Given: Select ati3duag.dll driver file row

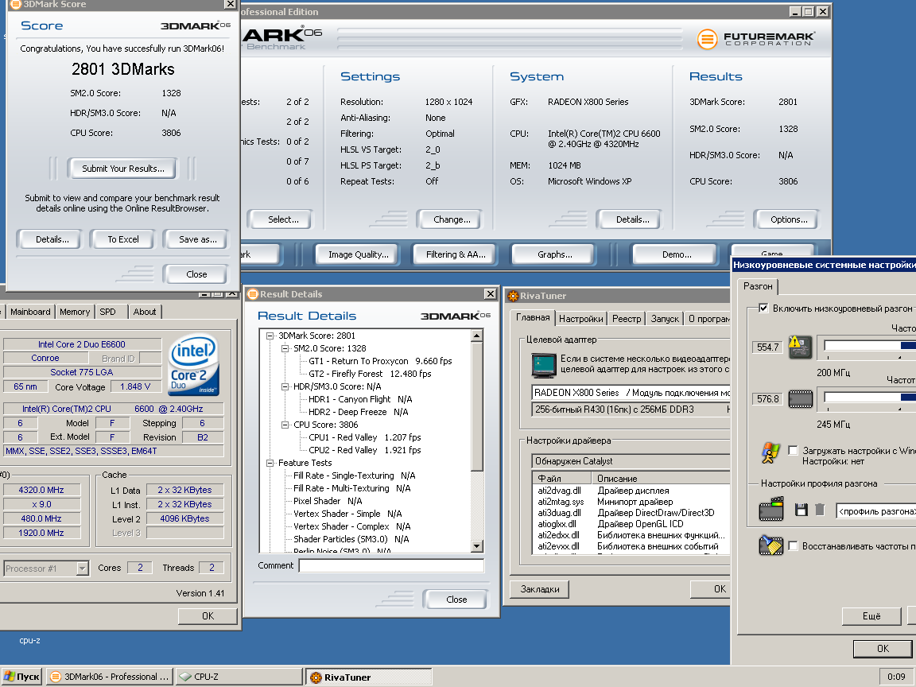Looking at the screenshot, I should 631,513.
